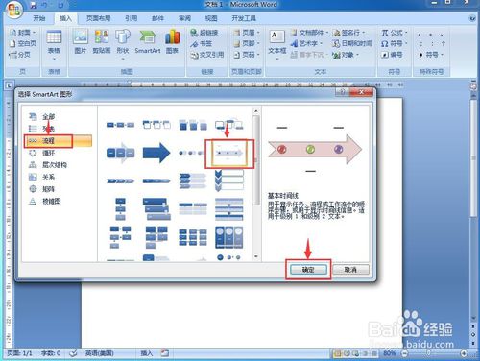Click the word count 字数: 0
The height and width of the screenshot is (361, 480).
[x=51, y=353]
